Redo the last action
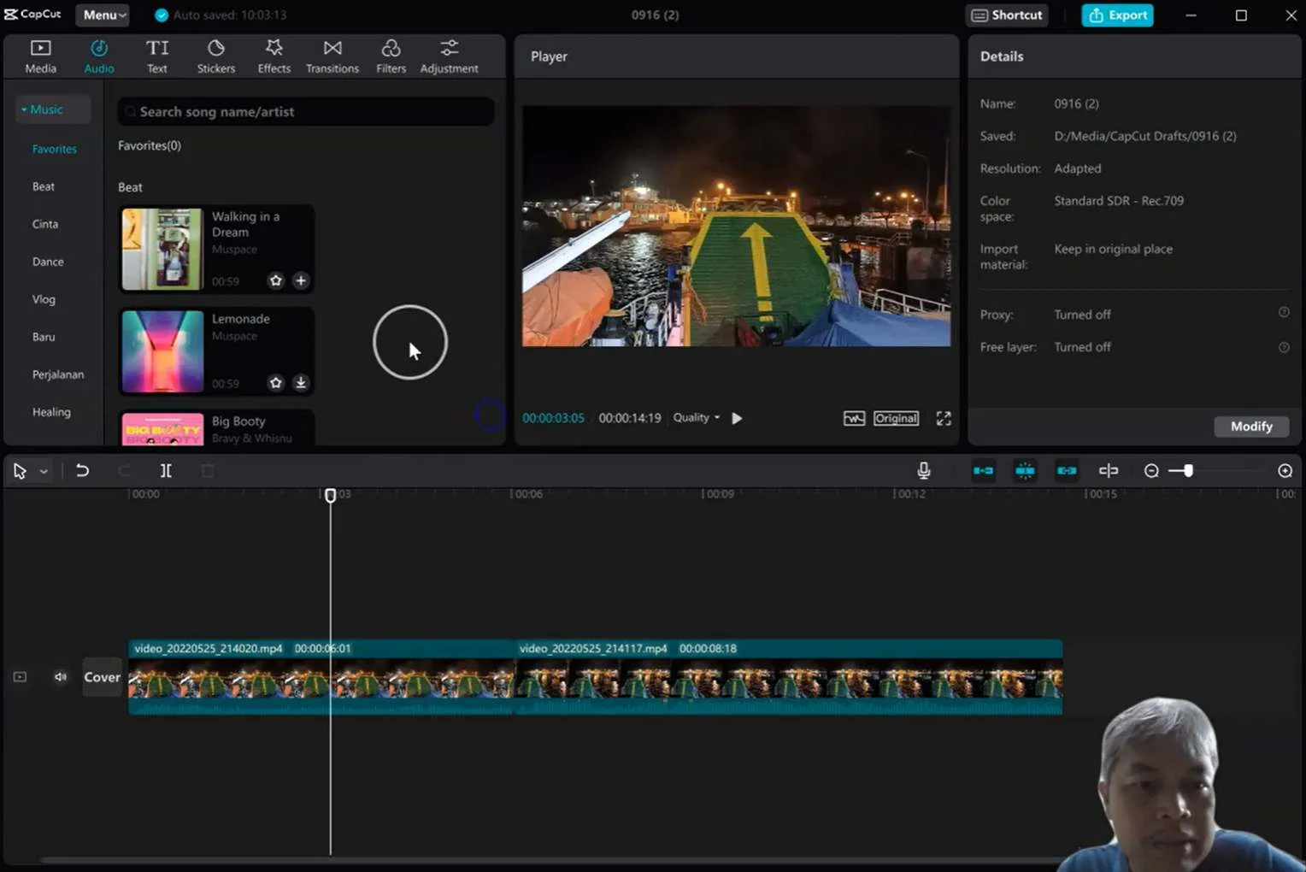 coord(124,470)
